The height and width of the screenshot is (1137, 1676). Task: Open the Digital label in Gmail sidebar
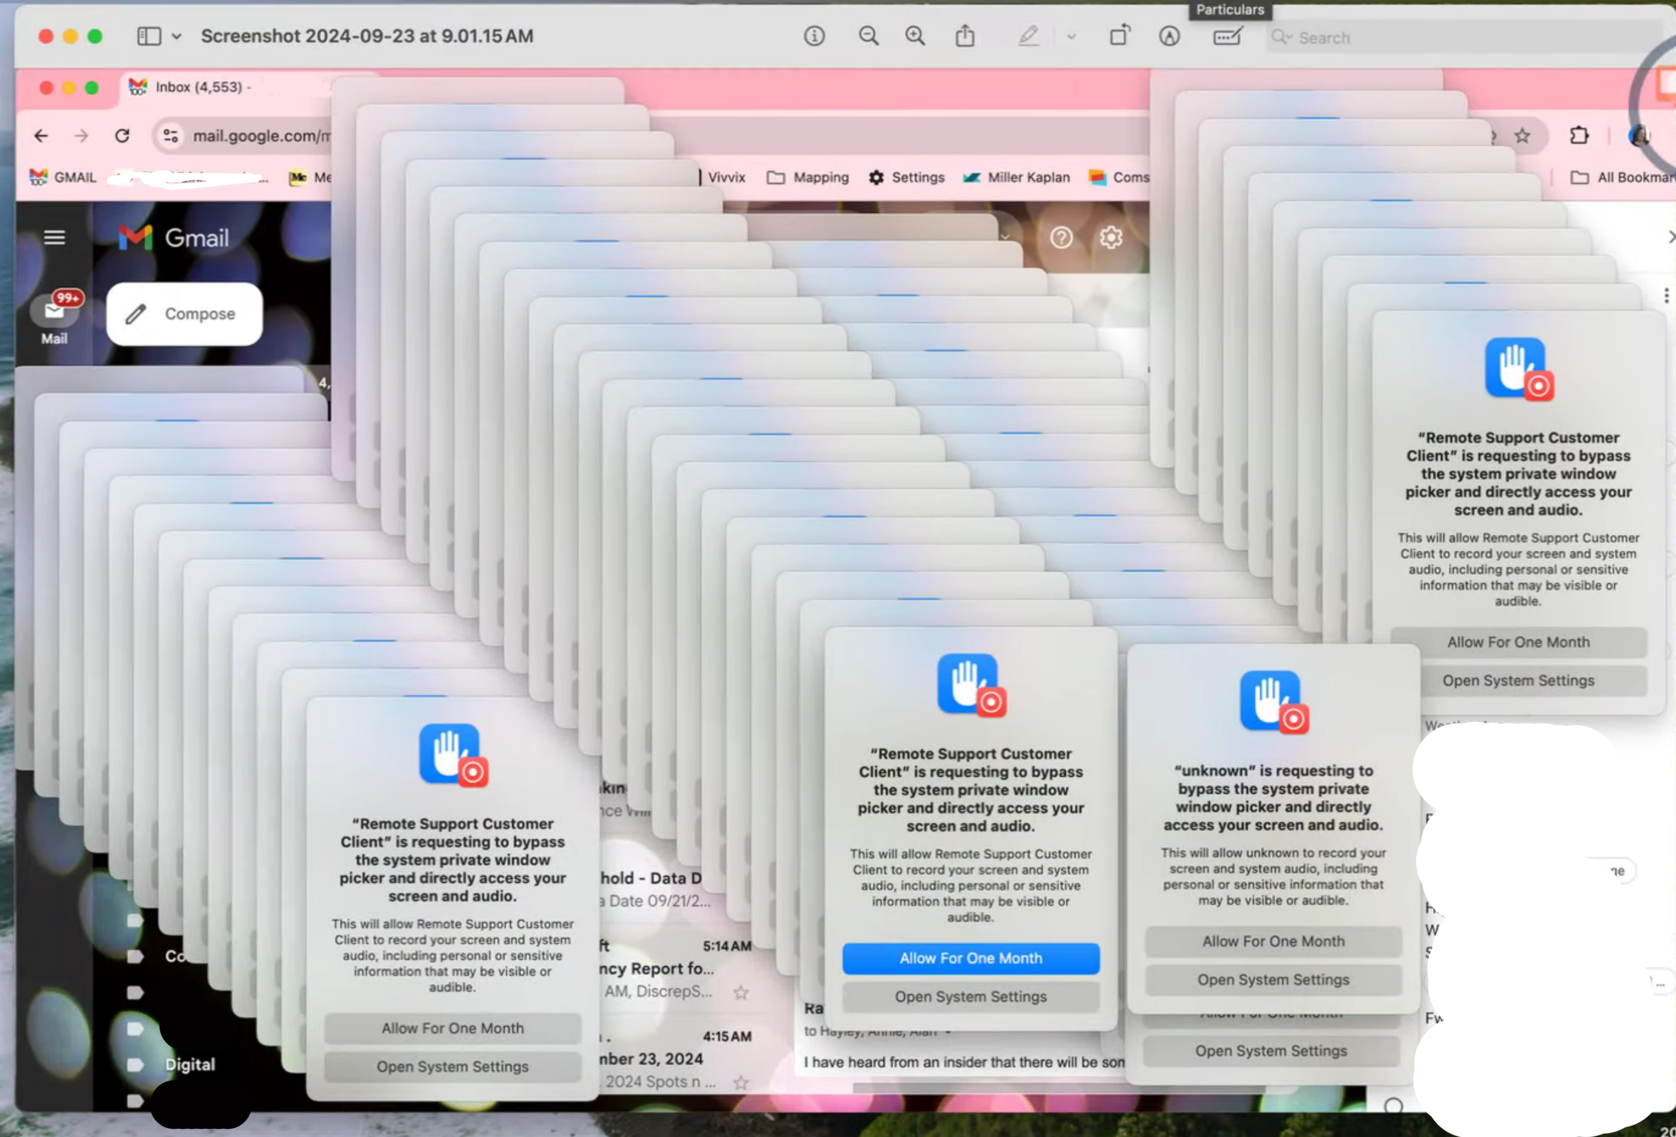191,1065
